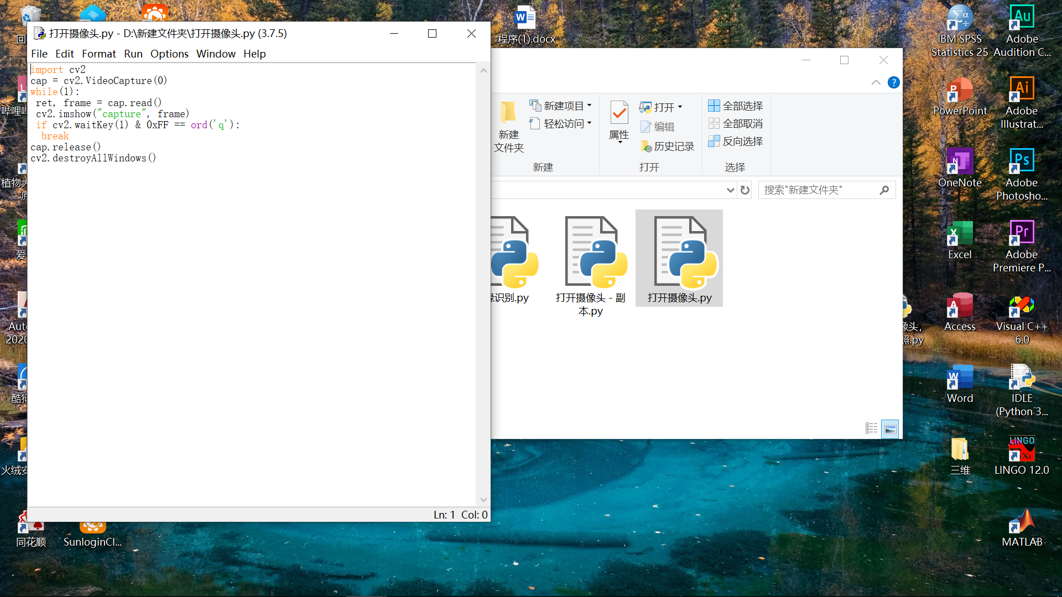
Task: Click the Edit (编辑) ribbon icon
Action: pos(646,127)
